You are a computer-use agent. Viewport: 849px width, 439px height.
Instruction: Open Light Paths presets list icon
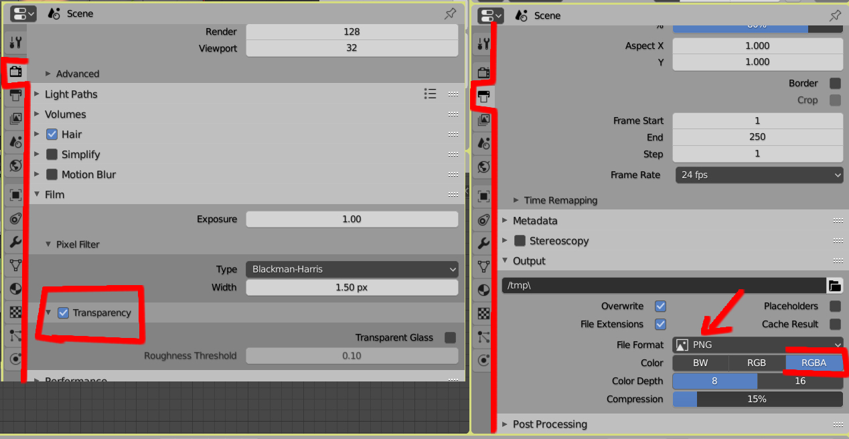pos(431,94)
